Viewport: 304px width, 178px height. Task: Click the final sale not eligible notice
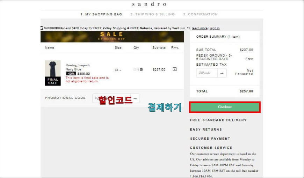[x=87, y=80]
